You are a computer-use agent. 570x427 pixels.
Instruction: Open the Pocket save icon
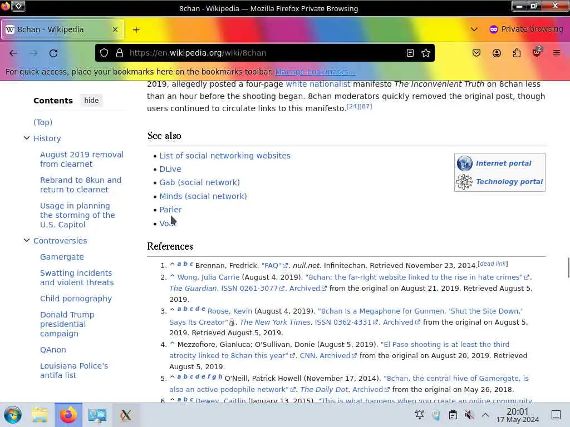pos(476,53)
